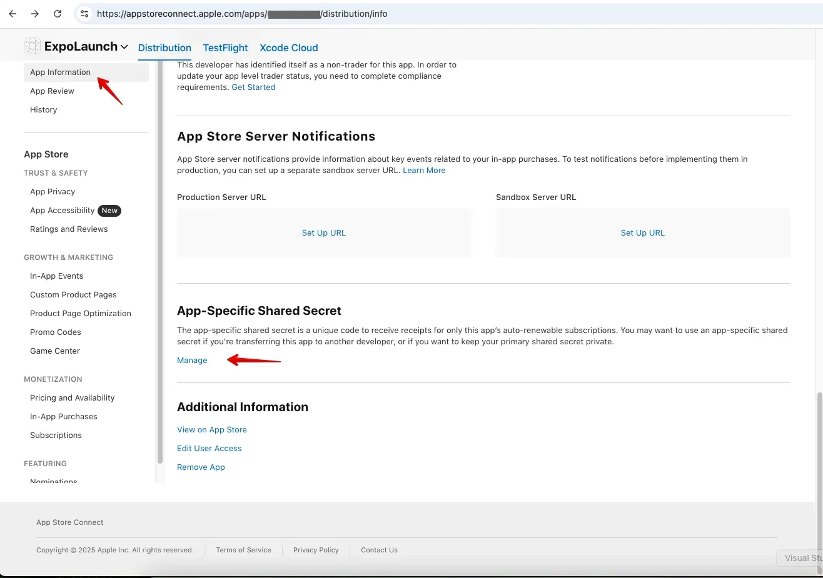Open Pricing and Availability in the sidebar
Screen dimensions: 823x578
72,398
